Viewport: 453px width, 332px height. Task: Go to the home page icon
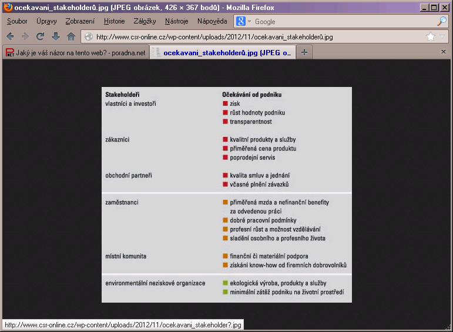click(71, 36)
